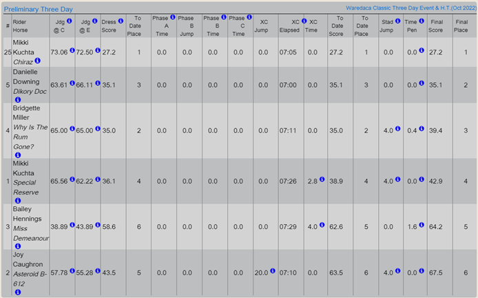The height and width of the screenshot is (298, 478).
Task: Click info icon beside 73.06 judge C score
Action: [70, 50]
